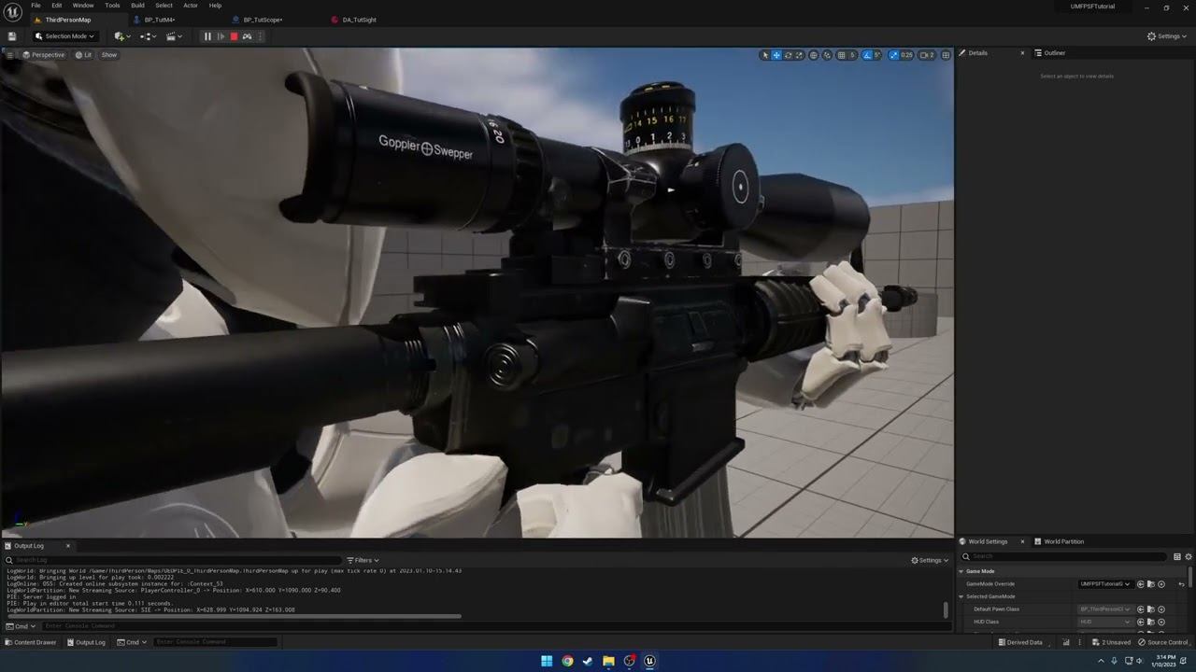Close the Details panel tab
1196x672 pixels.
coord(1022,53)
